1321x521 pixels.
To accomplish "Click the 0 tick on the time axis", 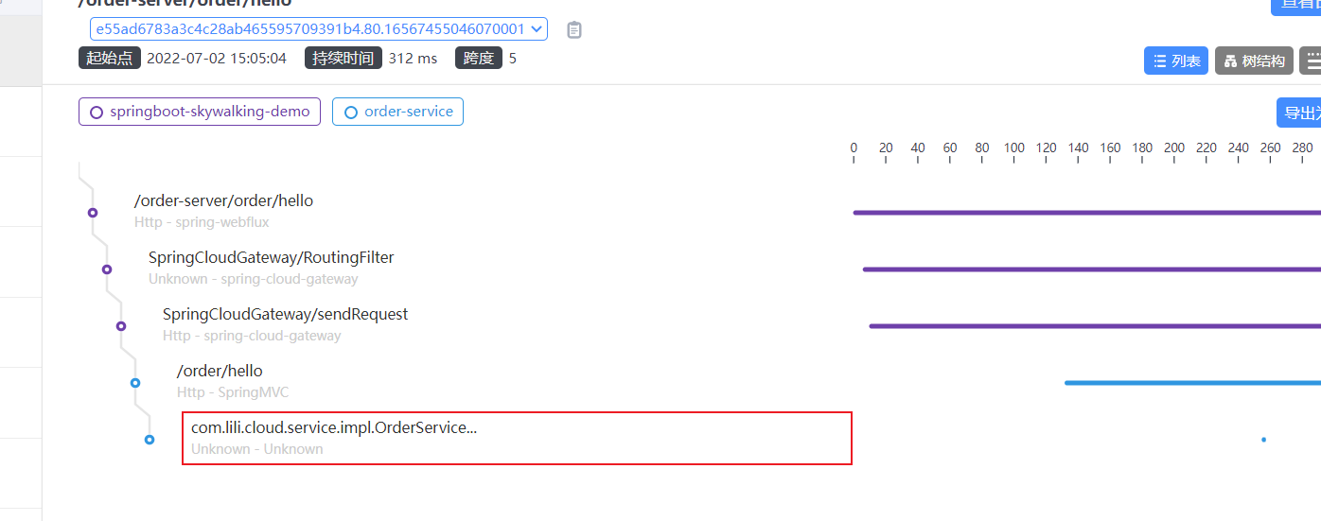I will point(854,148).
